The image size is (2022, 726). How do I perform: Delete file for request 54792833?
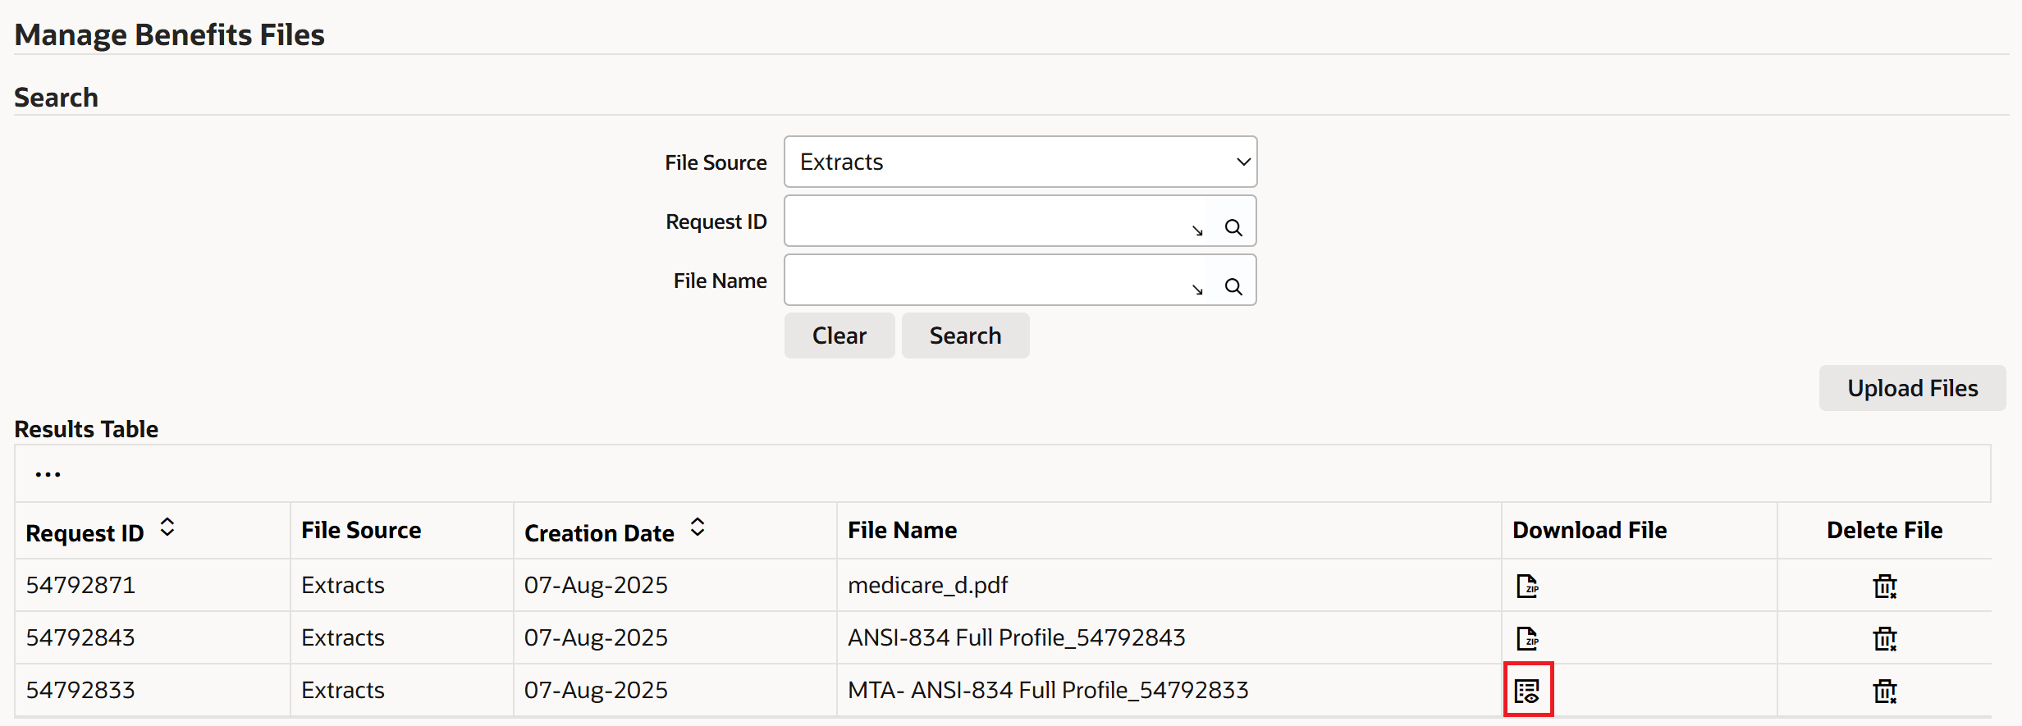(1884, 691)
